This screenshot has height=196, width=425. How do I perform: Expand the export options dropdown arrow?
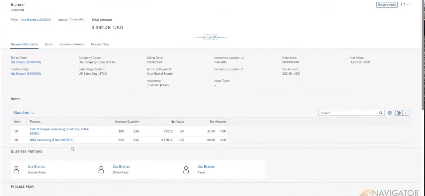(406, 113)
